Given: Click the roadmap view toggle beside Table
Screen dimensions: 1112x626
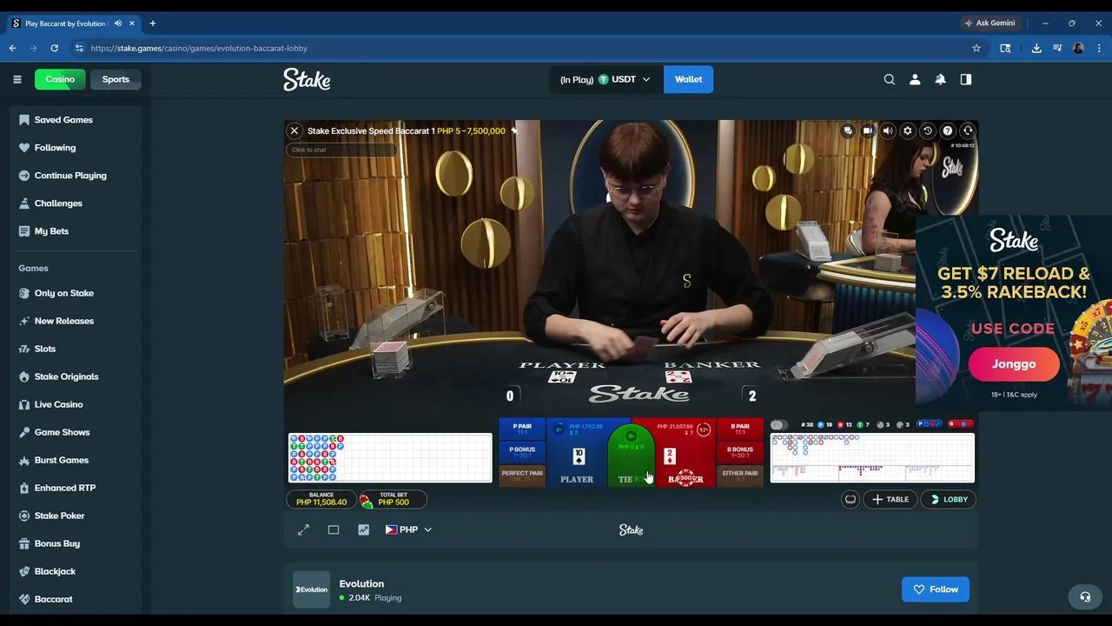Looking at the screenshot, I should pos(851,499).
